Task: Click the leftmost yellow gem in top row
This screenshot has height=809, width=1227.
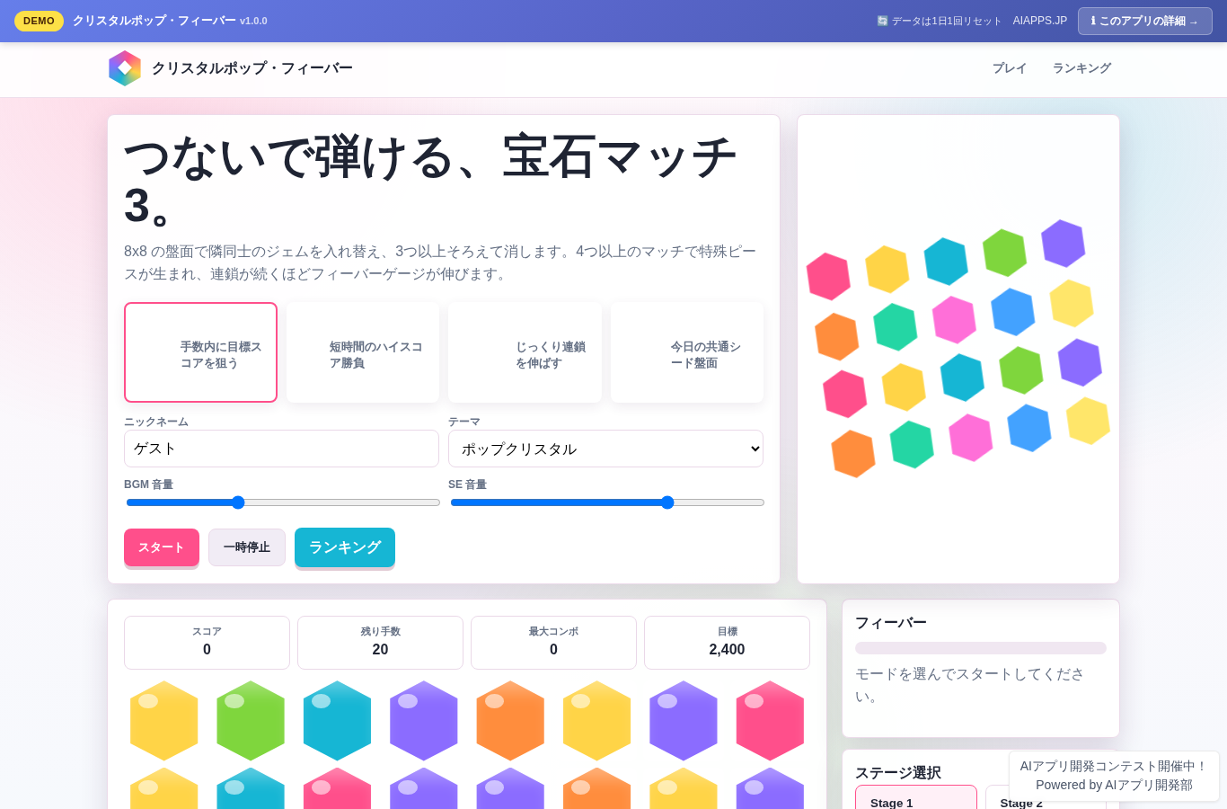Action: [164, 721]
